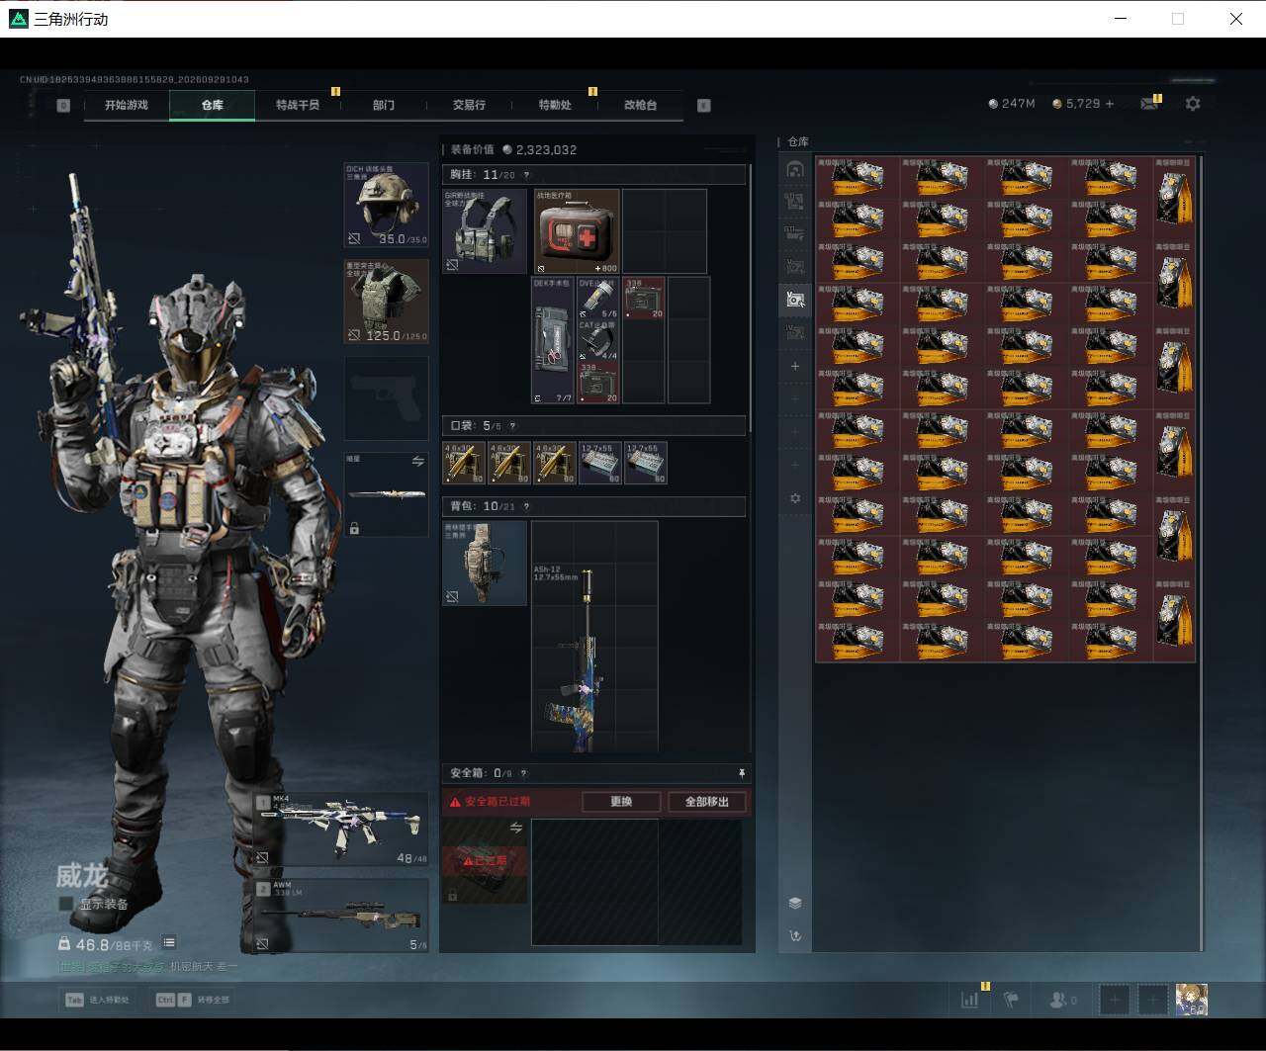This screenshot has height=1051, width=1266.
Task: Select the DEK surgical kit item
Action: [553, 340]
